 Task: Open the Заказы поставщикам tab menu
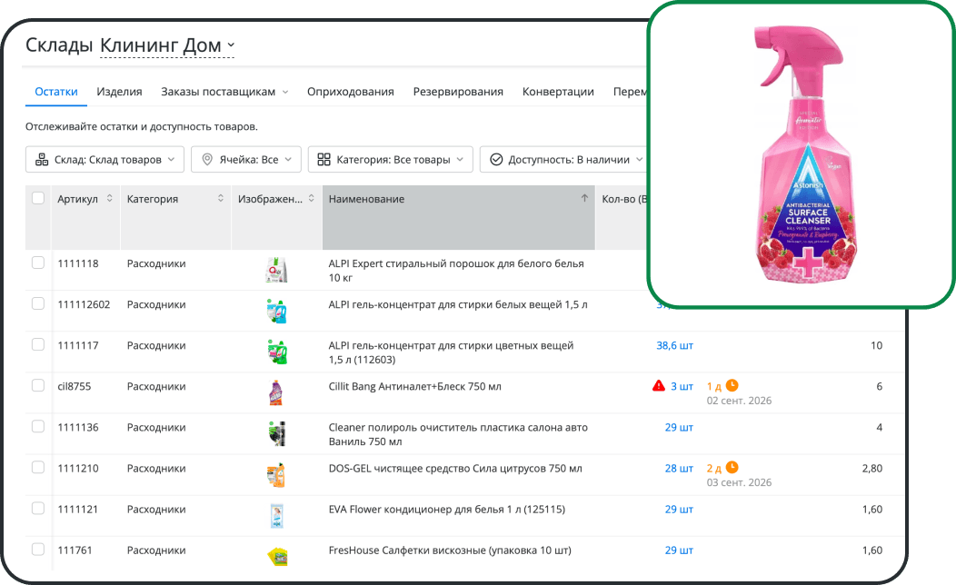click(224, 92)
